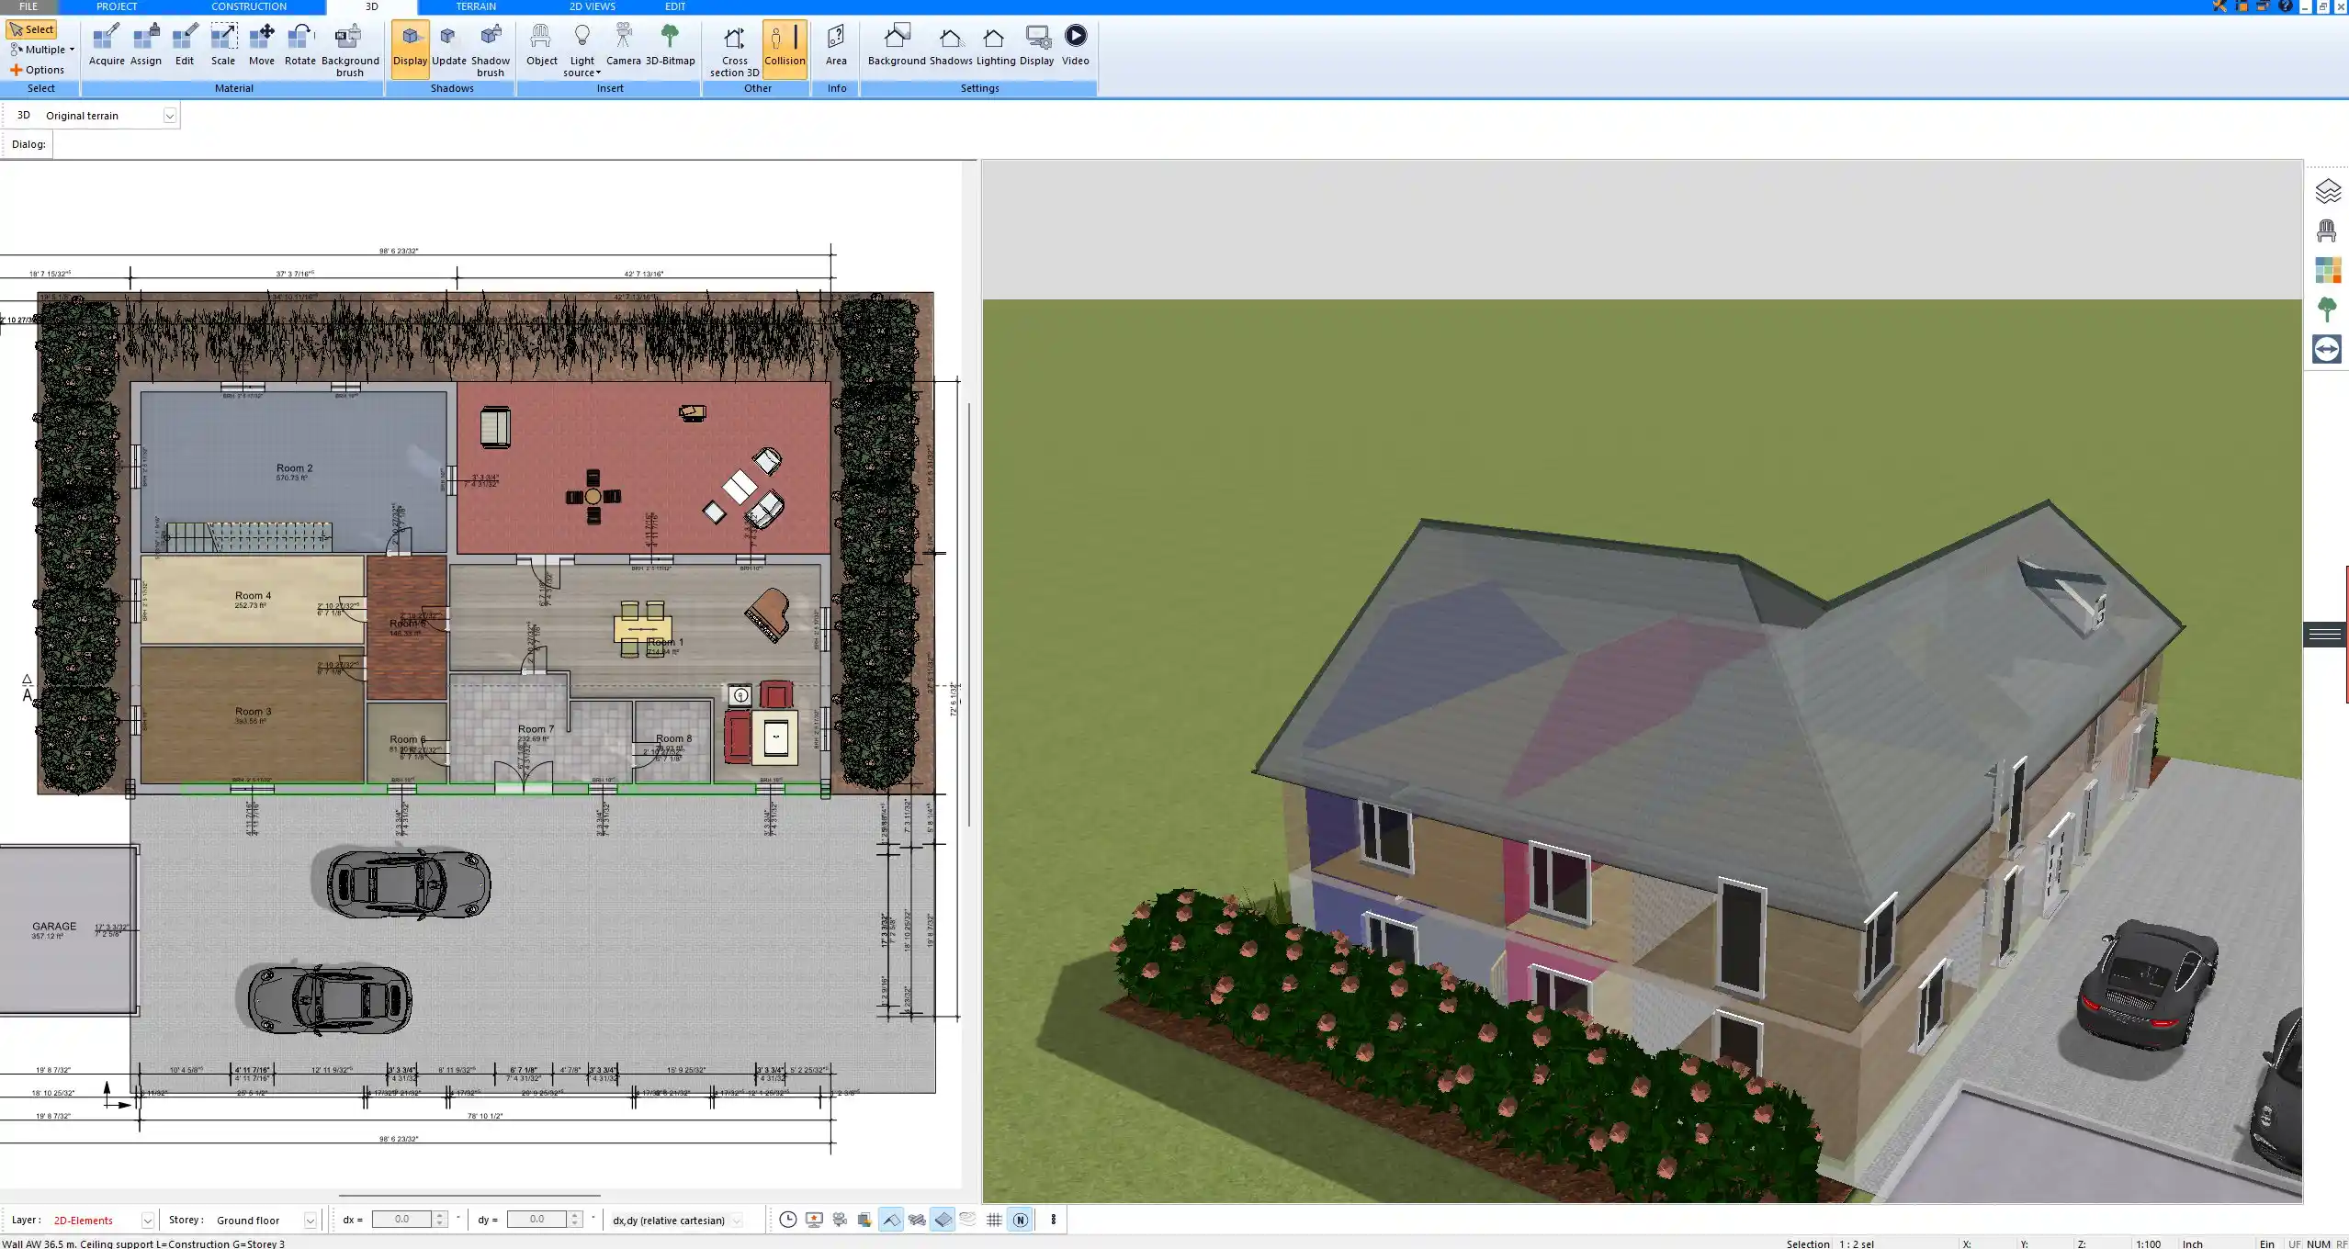
Task: Open Shadows settings
Action: (x=950, y=46)
